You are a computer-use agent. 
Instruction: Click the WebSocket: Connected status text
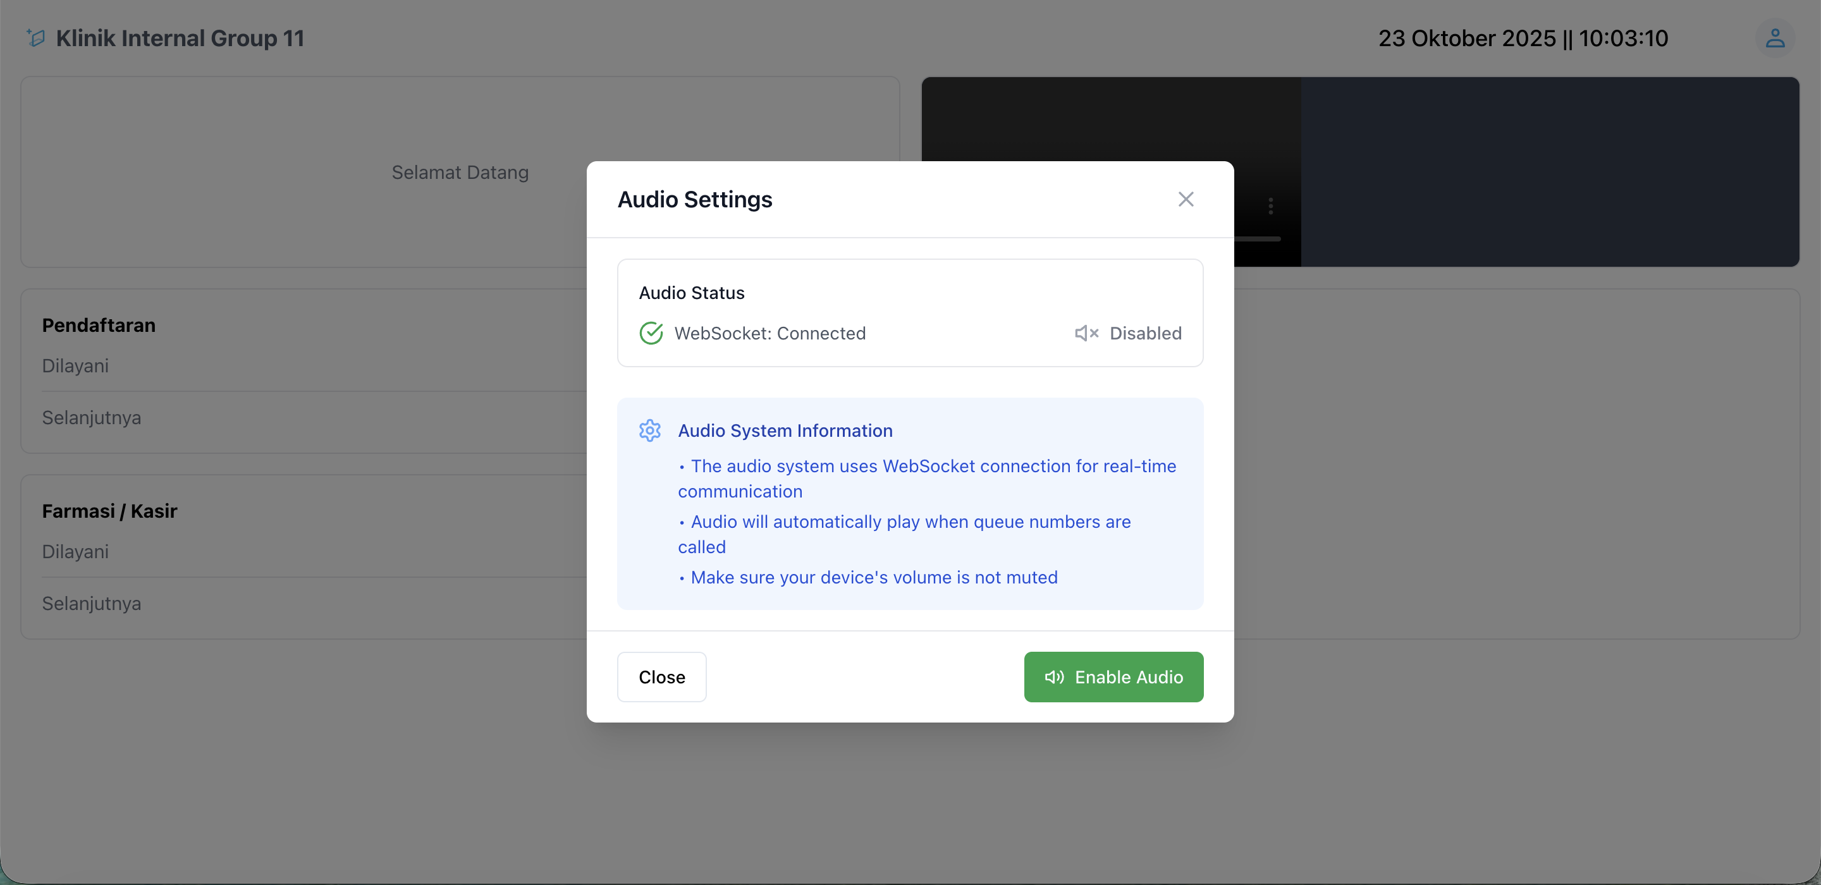[x=769, y=333]
